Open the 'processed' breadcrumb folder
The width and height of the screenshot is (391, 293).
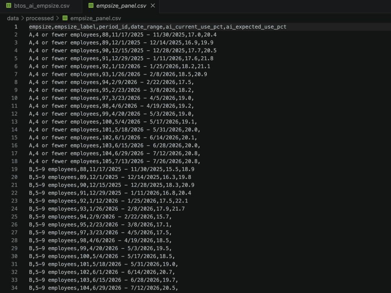point(39,18)
